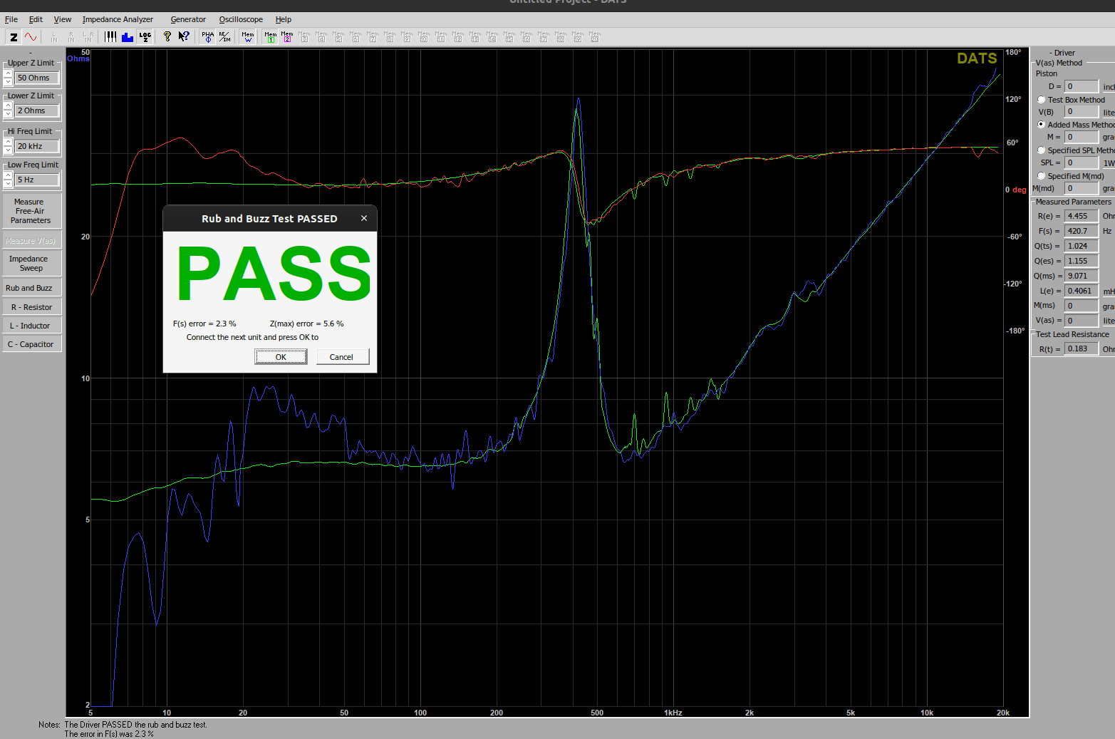
Task: Select the Mem 1 green memory icon
Action: 271,36
